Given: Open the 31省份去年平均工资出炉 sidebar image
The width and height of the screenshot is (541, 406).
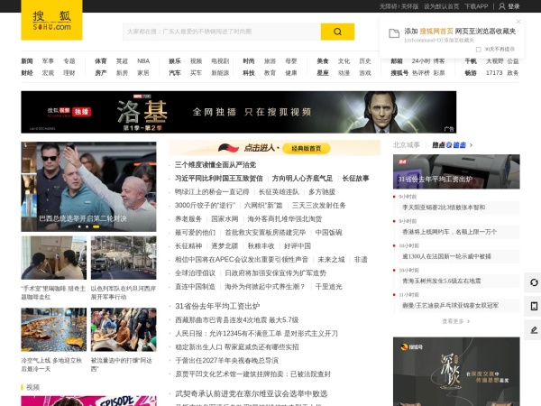Looking at the screenshot, I should (456, 171).
